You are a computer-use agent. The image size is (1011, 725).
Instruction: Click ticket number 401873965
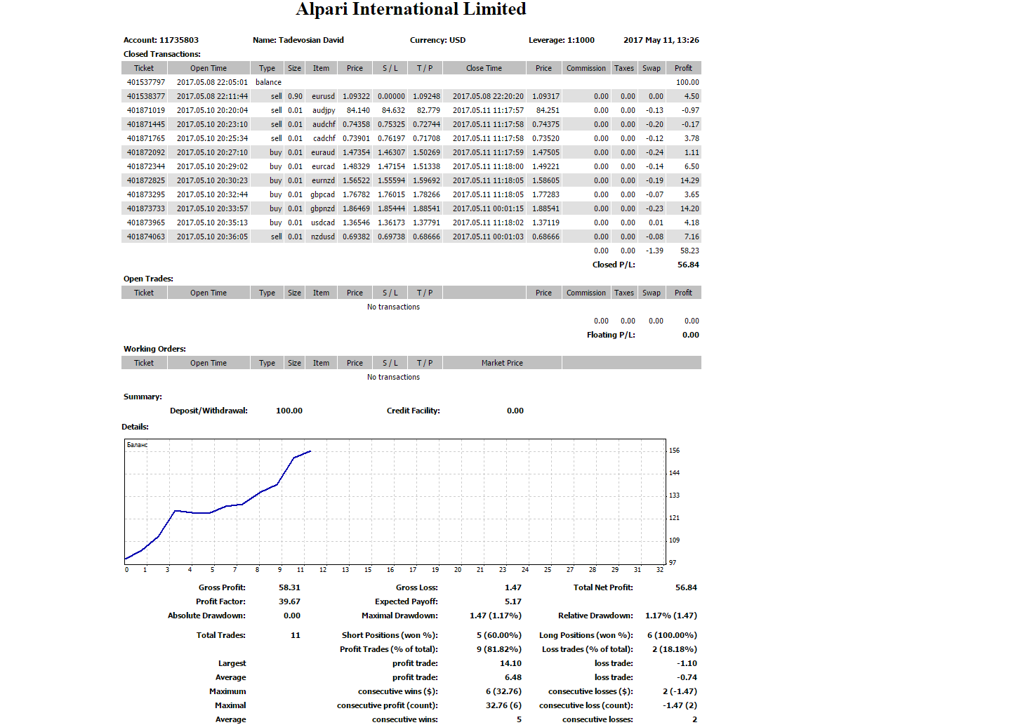pos(146,222)
